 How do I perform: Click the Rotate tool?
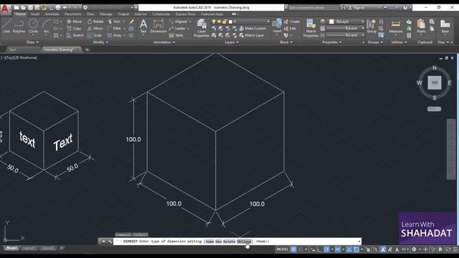click(95, 21)
